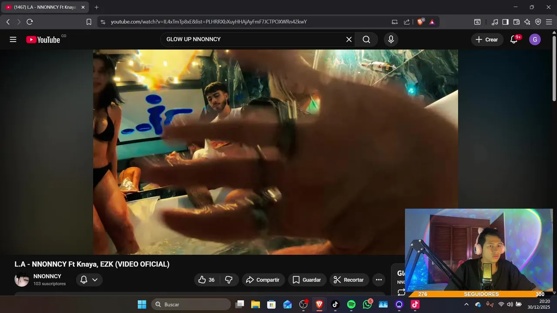The image size is (557, 313).
Task: Open Task View on the taskbar
Action: (x=240, y=304)
